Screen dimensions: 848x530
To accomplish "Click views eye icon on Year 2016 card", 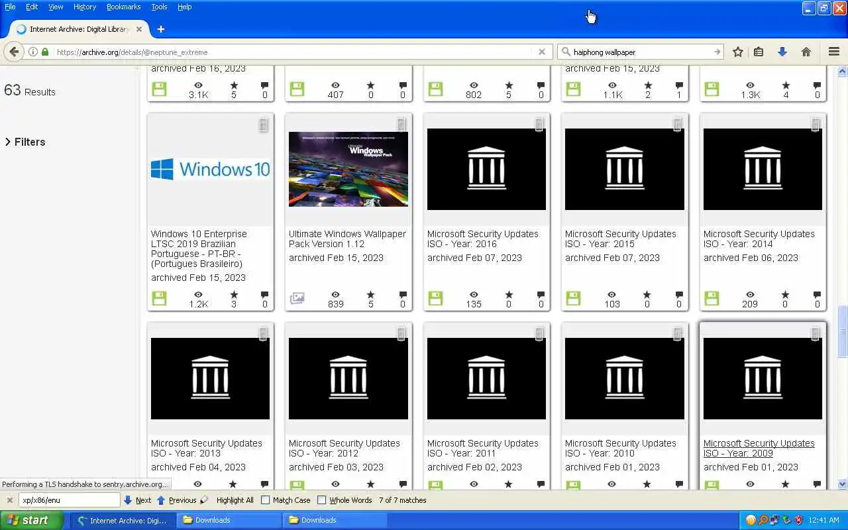I will pos(474,295).
